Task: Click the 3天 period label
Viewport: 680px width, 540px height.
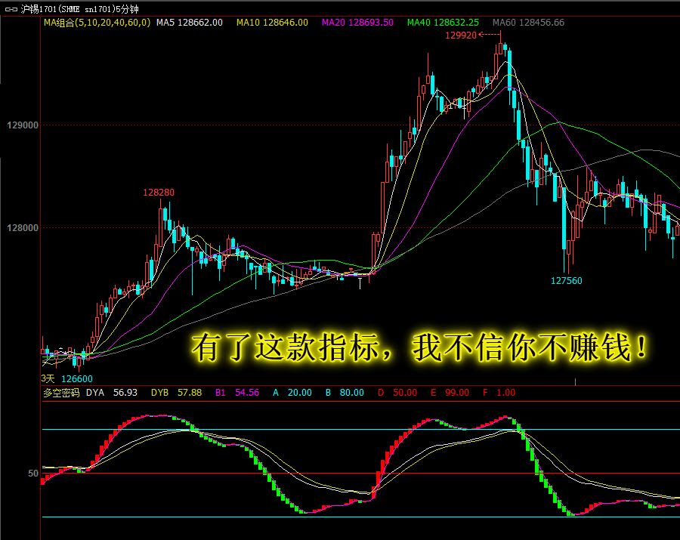Action: click(x=48, y=379)
